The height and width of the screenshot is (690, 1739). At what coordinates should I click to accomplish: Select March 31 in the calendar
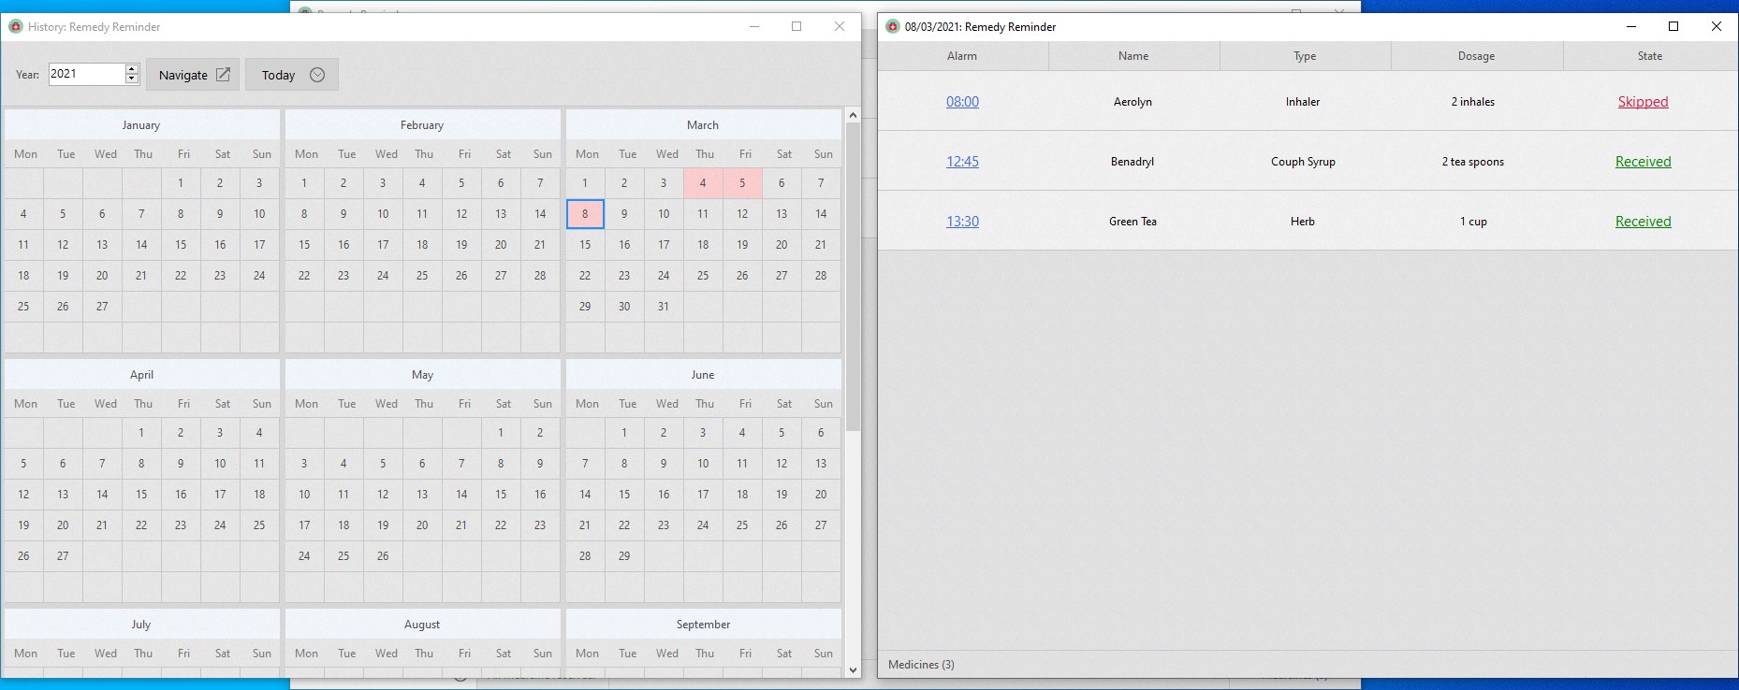[664, 307]
